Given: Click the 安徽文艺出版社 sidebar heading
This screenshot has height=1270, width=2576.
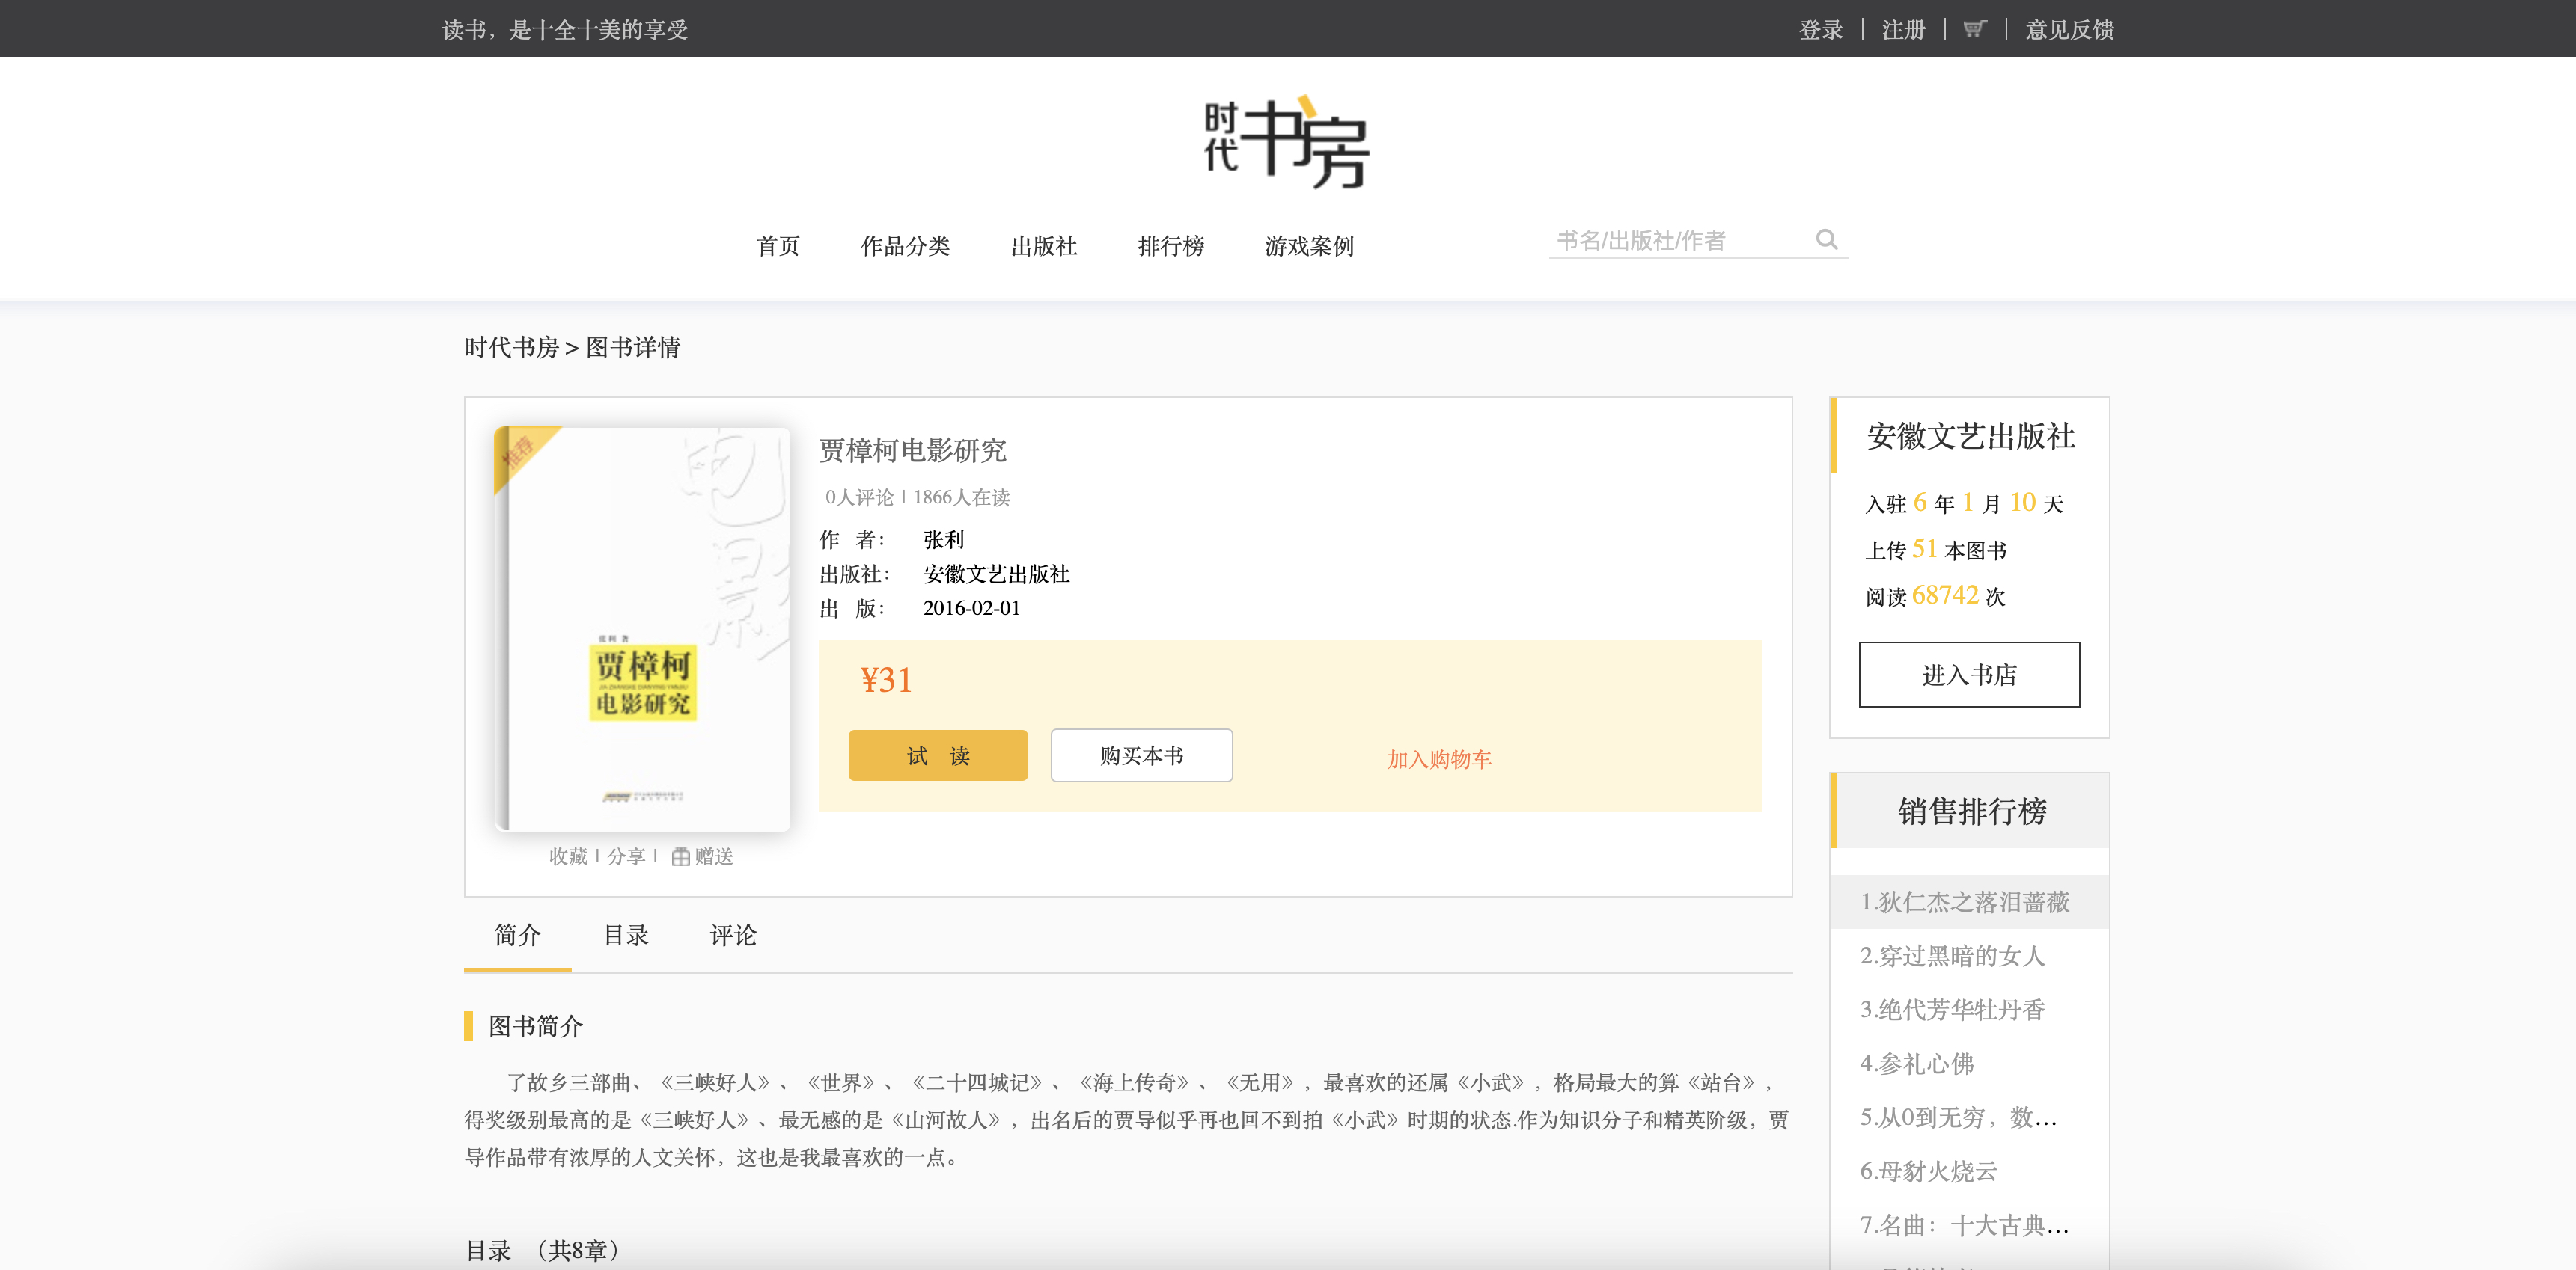Looking at the screenshot, I should [x=1971, y=435].
